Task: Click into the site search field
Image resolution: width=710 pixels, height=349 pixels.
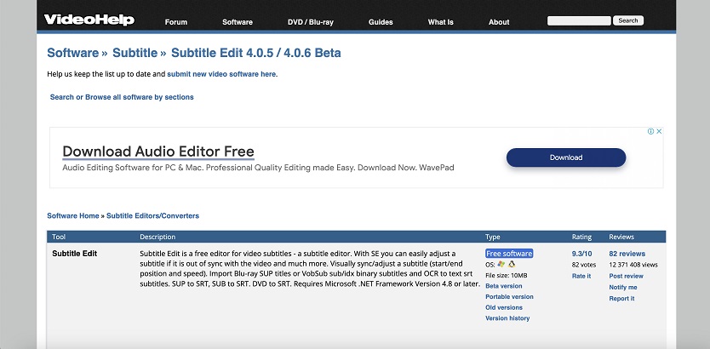Action: (578, 20)
